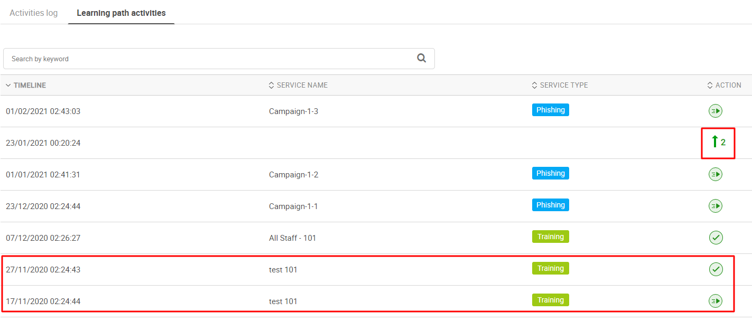Screen dimensions: 752x321
Task: Open the action icon for Campaign-1-1
Action: [716, 206]
